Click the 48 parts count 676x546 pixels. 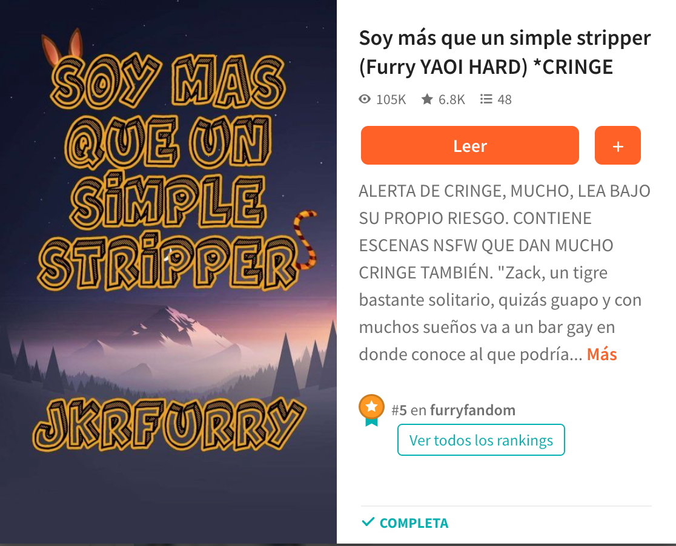pyautogui.click(x=505, y=99)
